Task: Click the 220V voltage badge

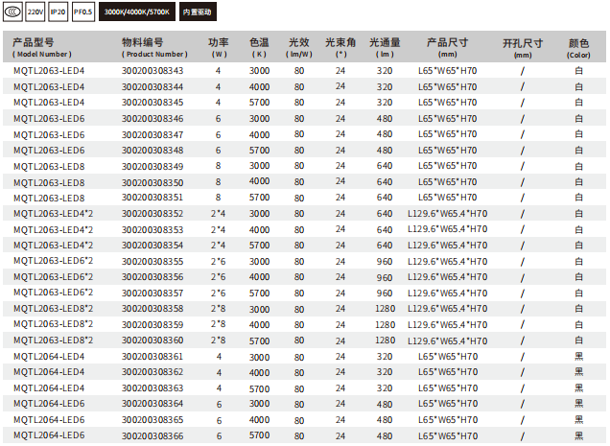Action: click(35, 12)
